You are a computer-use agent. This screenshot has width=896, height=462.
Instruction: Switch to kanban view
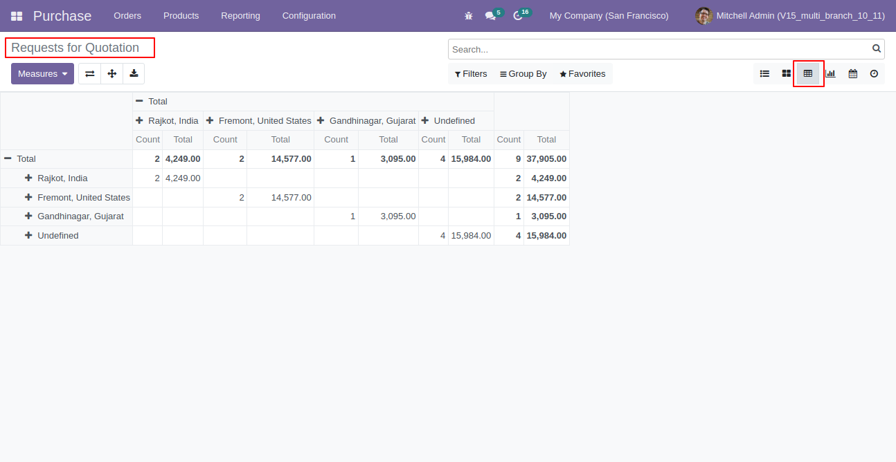pyautogui.click(x=787, y=74)
